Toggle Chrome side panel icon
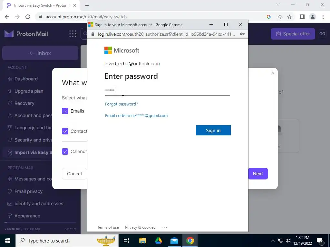330x247 pixels. tap(302, 17)
